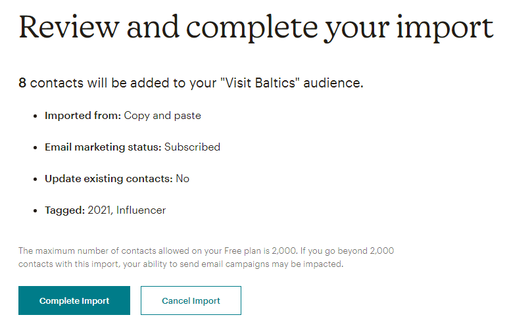Click the bullet before Tagged

(36, 211)
